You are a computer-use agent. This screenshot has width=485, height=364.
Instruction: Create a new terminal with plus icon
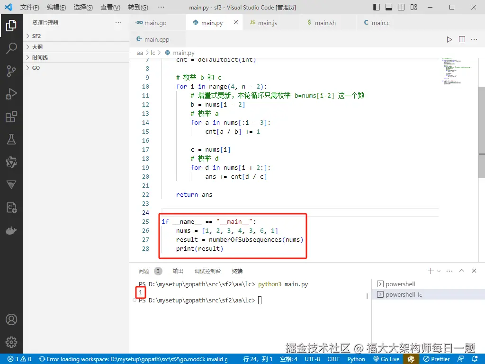coord(431,271)
